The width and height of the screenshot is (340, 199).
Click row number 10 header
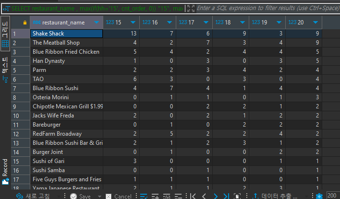(x=20, y=116)
